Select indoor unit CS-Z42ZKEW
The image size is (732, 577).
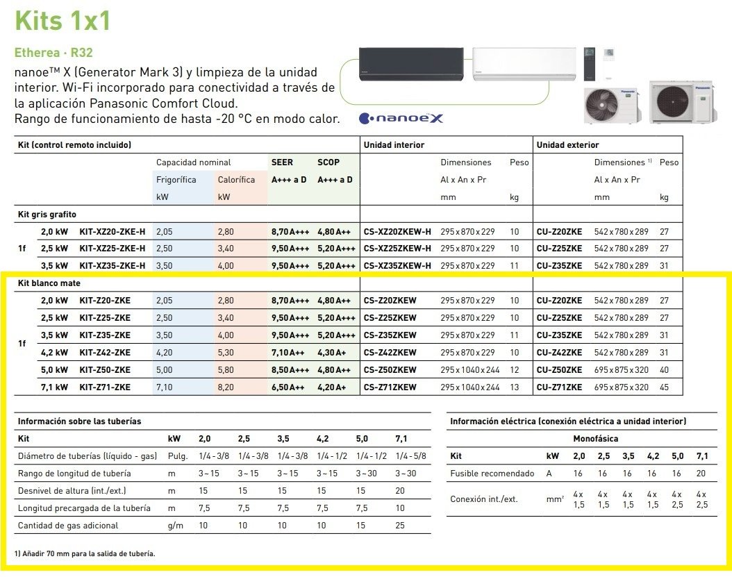tap(390, 353)
